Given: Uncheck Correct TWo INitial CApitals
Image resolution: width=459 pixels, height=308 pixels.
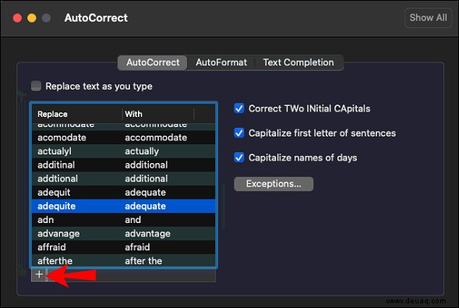Looking at the screenshot, I should tap(239, 108).
